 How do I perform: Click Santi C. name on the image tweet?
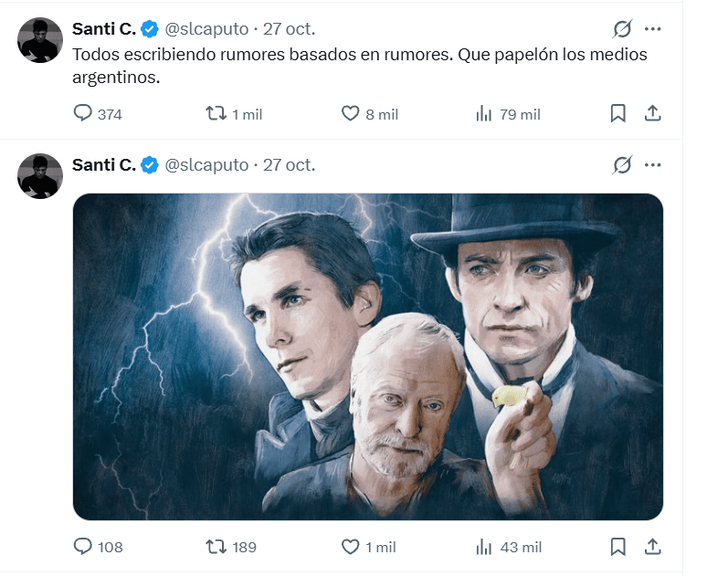(x=104, y=165)
